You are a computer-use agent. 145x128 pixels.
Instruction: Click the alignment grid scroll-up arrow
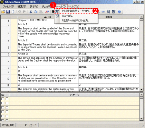click(x=141, y=17)
